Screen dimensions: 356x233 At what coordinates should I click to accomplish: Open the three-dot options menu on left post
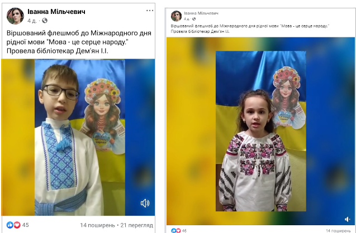click(150, 11)
